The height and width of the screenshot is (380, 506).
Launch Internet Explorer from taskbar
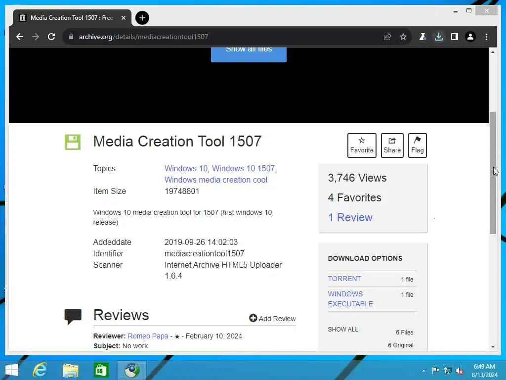(41, 370)
